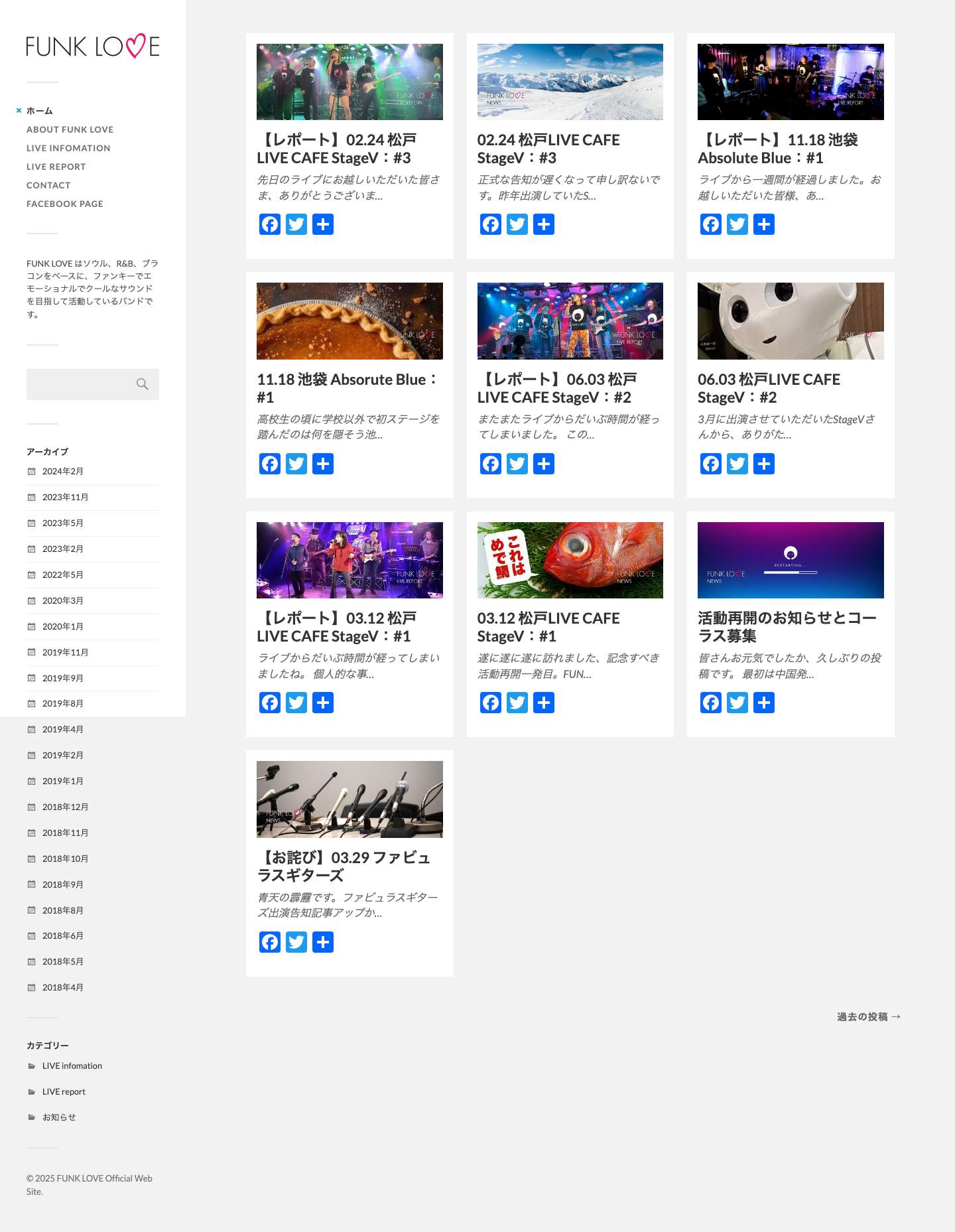Open microphones thumbnail of 【お詫び】03.29 post
The width and height of the screenshot is (955, 1232).
350,799
